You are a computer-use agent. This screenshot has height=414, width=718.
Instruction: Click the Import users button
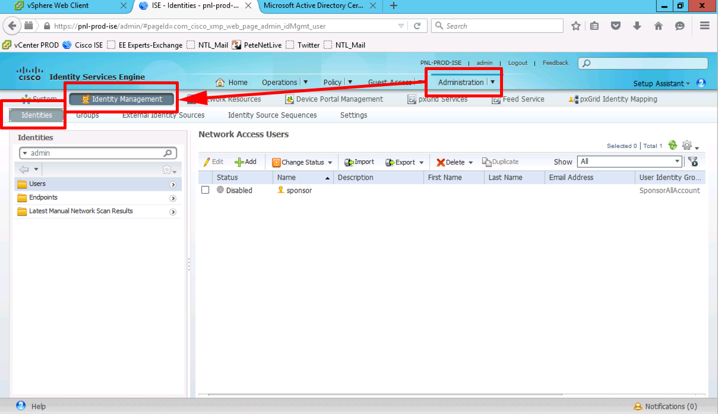pos(359,162)
